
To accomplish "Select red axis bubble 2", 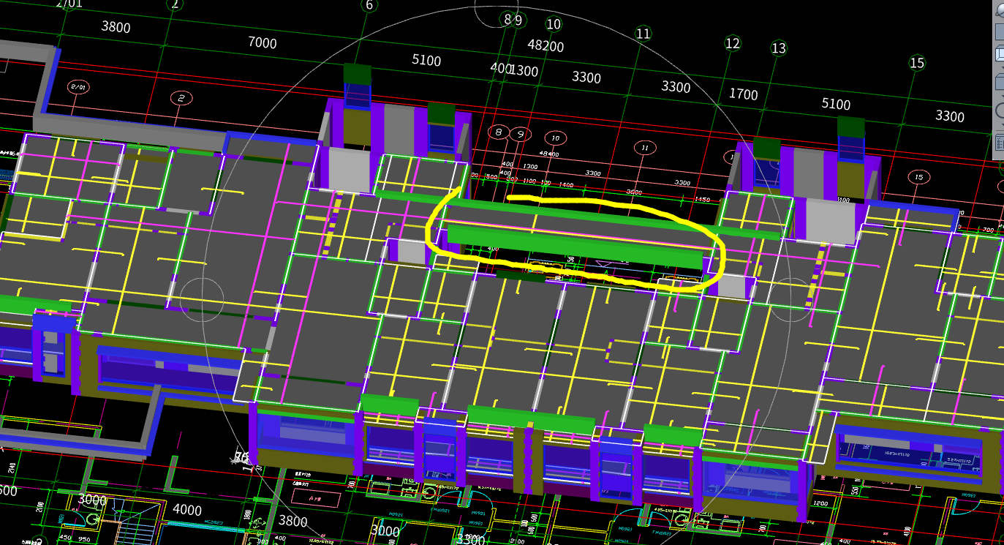I will click(x=181, y=98).
